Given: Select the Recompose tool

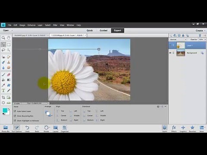Looking at the screenshot, I should tap(9, 97).
